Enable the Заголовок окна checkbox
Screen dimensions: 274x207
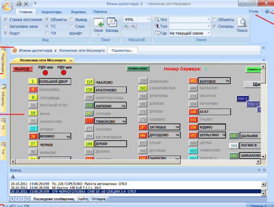tap(5, 27)
